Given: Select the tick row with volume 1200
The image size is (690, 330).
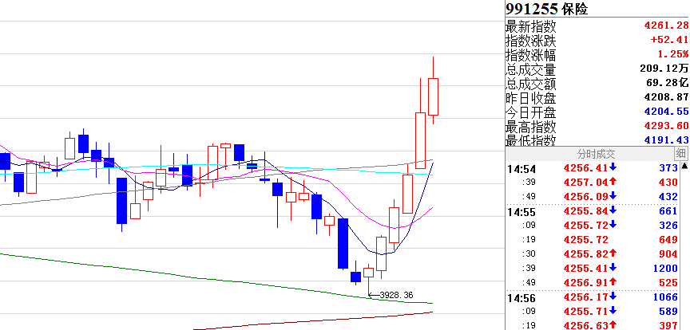Looking at the screenshot, I should (x=593, y=268).
